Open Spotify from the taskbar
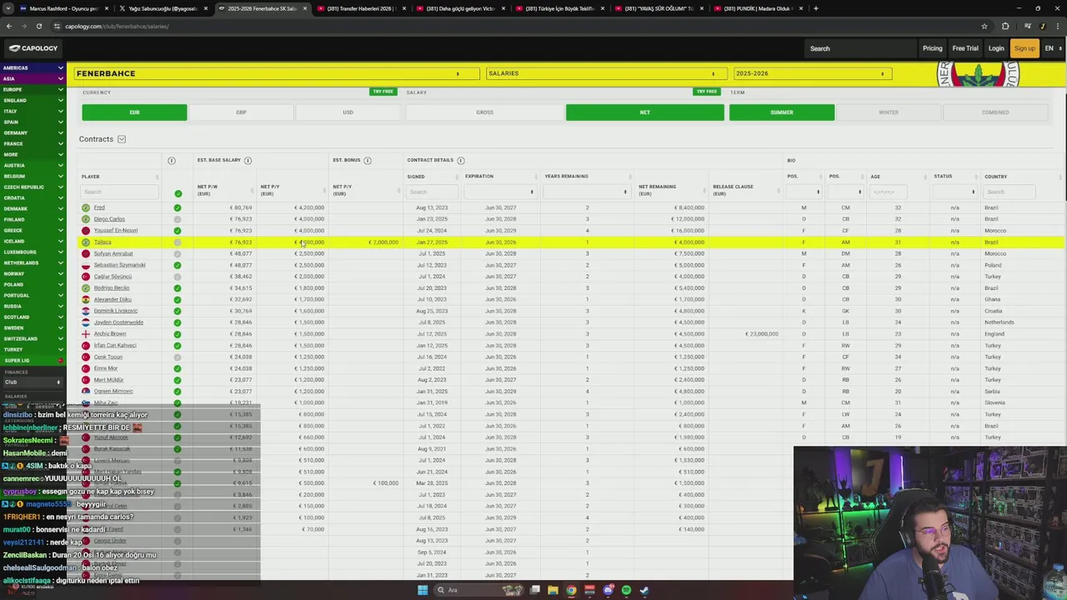 click(626, 590)
